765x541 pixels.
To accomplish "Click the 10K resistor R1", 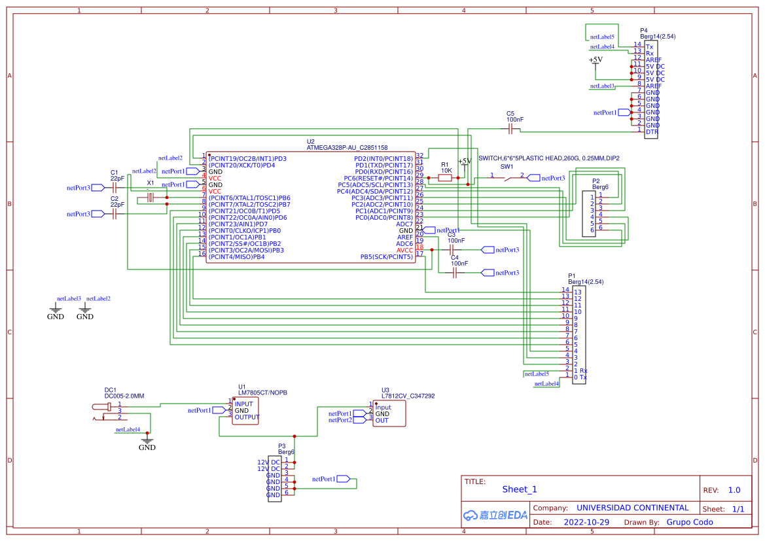I will point(446,176).
